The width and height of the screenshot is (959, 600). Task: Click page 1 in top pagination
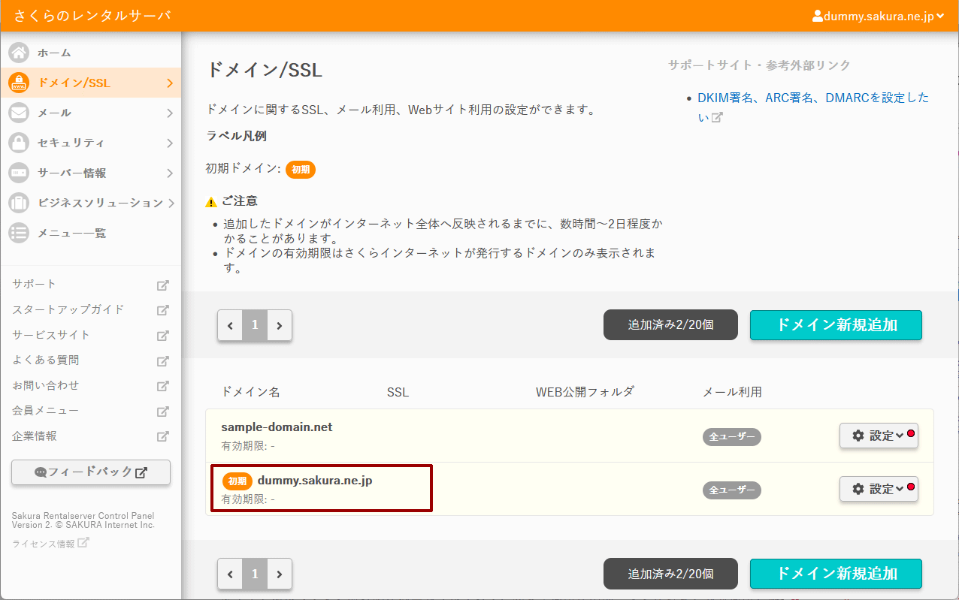pos(255,325)
